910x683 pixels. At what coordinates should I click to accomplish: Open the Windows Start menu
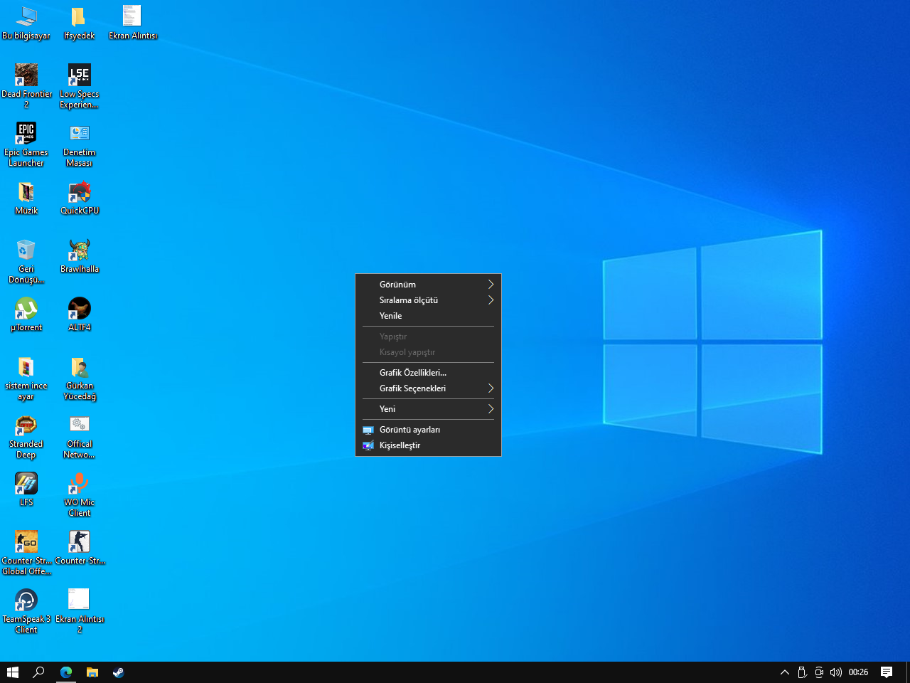click(13, 672)
